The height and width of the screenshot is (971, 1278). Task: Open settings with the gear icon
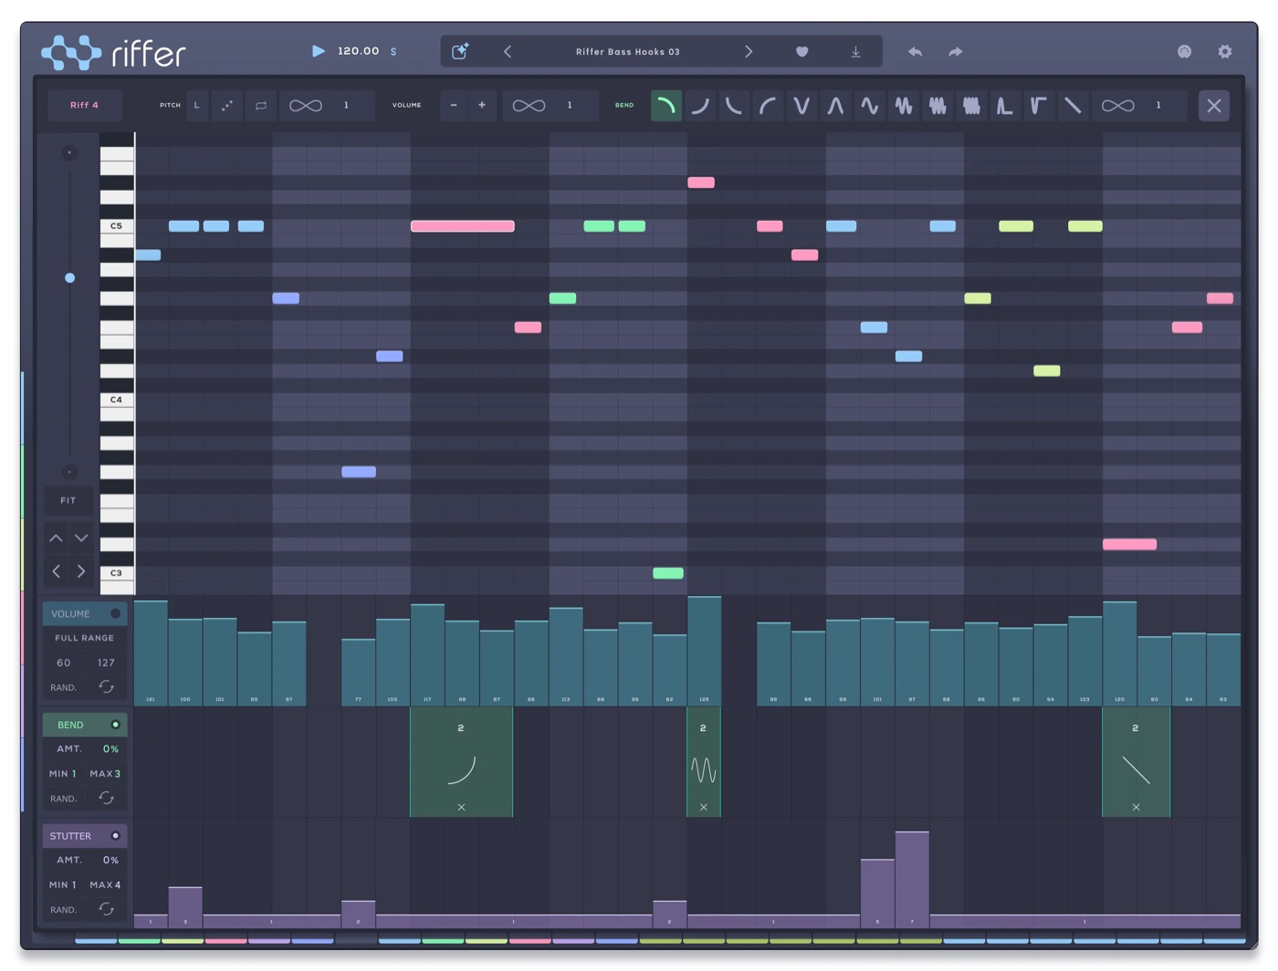[1225, 52]
